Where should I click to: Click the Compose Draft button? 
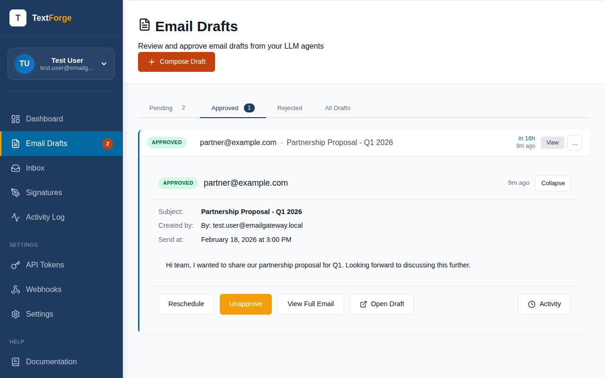176,62
